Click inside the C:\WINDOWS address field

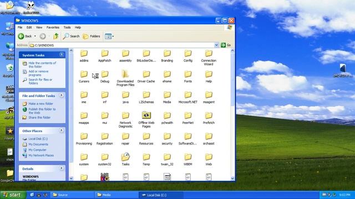click(x=122, y=45)
